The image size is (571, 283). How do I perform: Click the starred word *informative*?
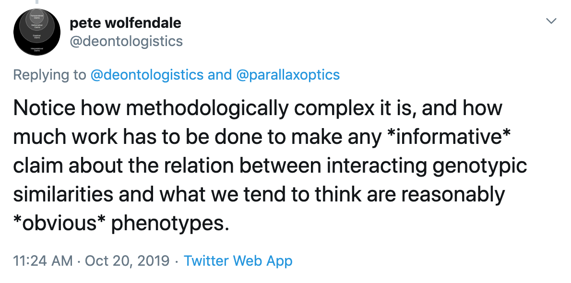coord(447,137)
